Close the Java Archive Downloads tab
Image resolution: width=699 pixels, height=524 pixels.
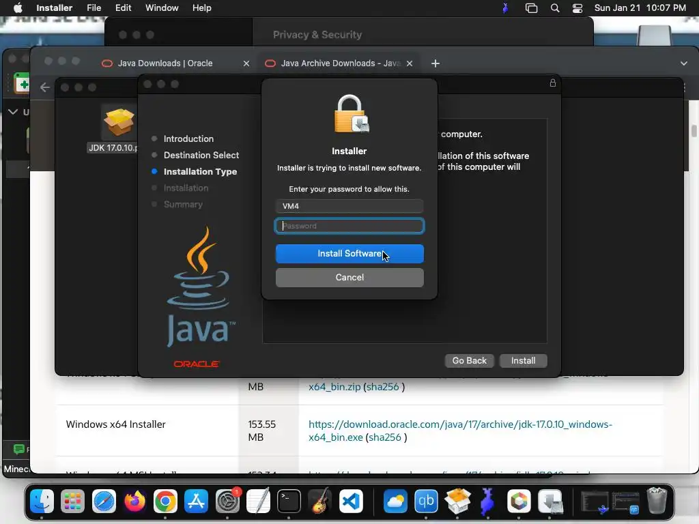point(410,63)
